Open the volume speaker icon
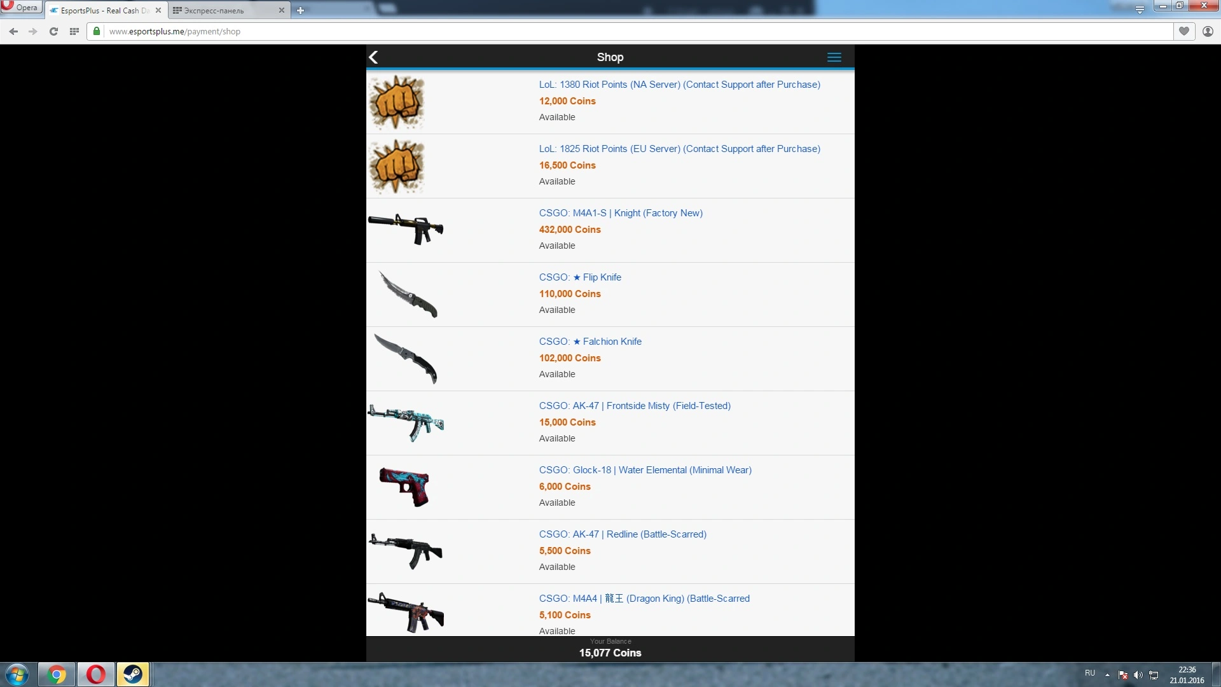1221x687 pixels. coord(1138,675)
